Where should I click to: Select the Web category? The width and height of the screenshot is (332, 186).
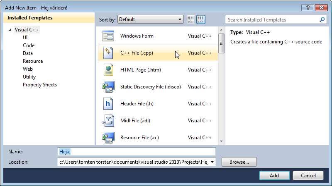(28, 69)
